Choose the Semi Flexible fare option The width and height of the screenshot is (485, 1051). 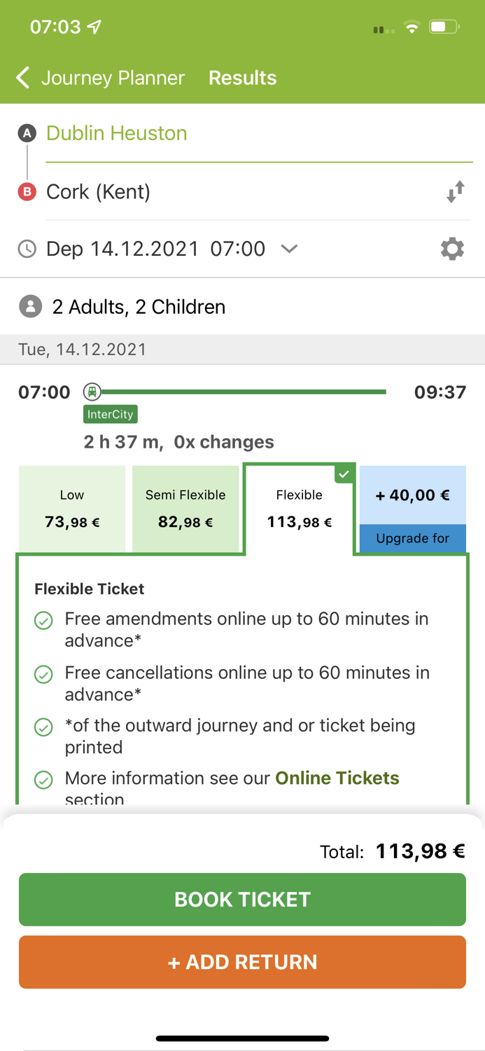pyautogui.click(x=185, y=509)
